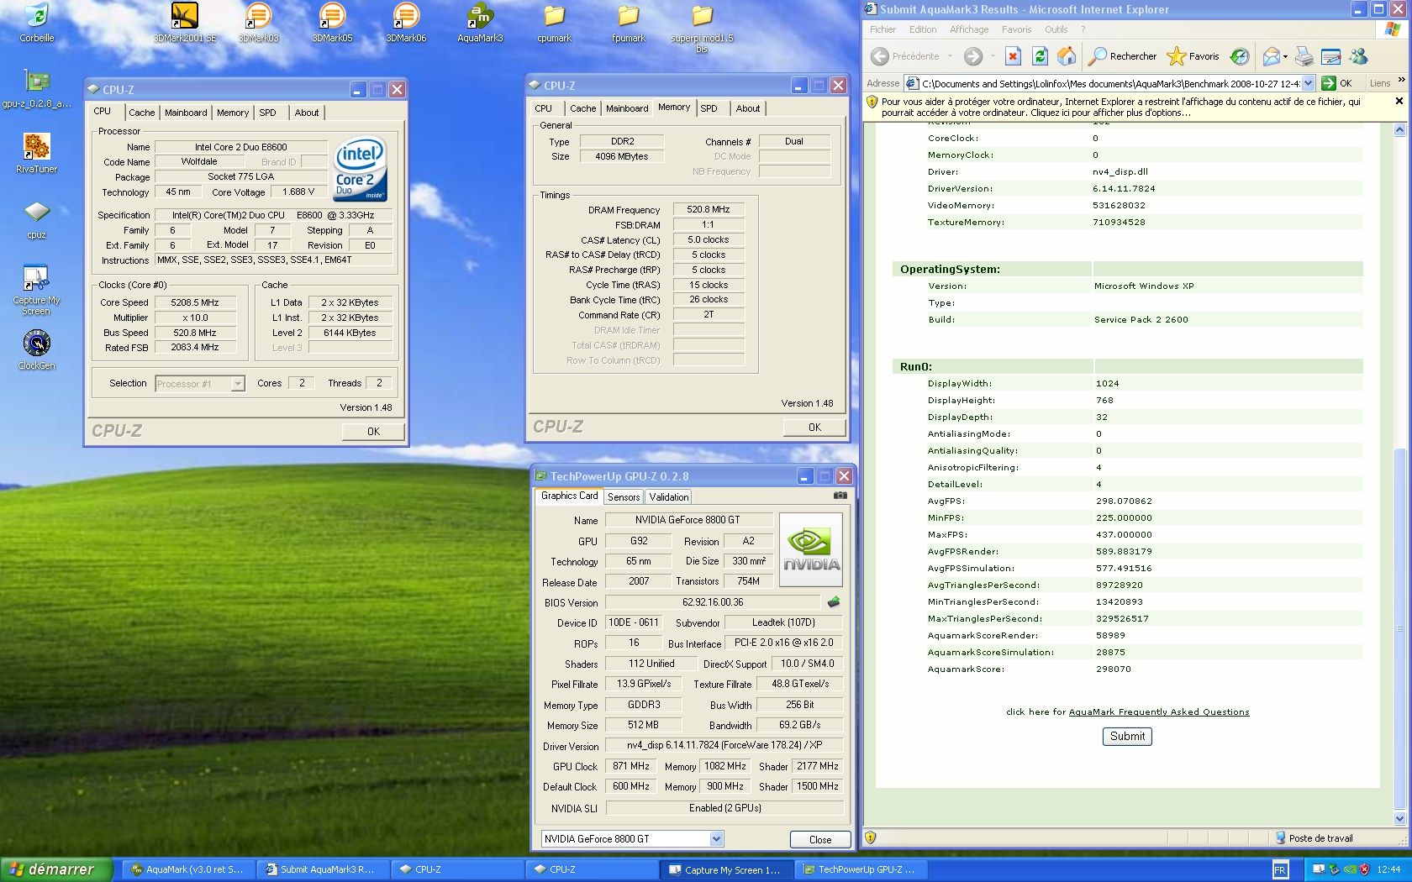Viewport: 1412px width, 882px height.
Task: Click the green OK go button beside address bar
Action: pos(1336,83)
